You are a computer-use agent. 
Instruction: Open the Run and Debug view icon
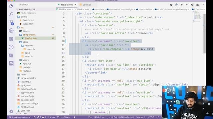(11, 31)
